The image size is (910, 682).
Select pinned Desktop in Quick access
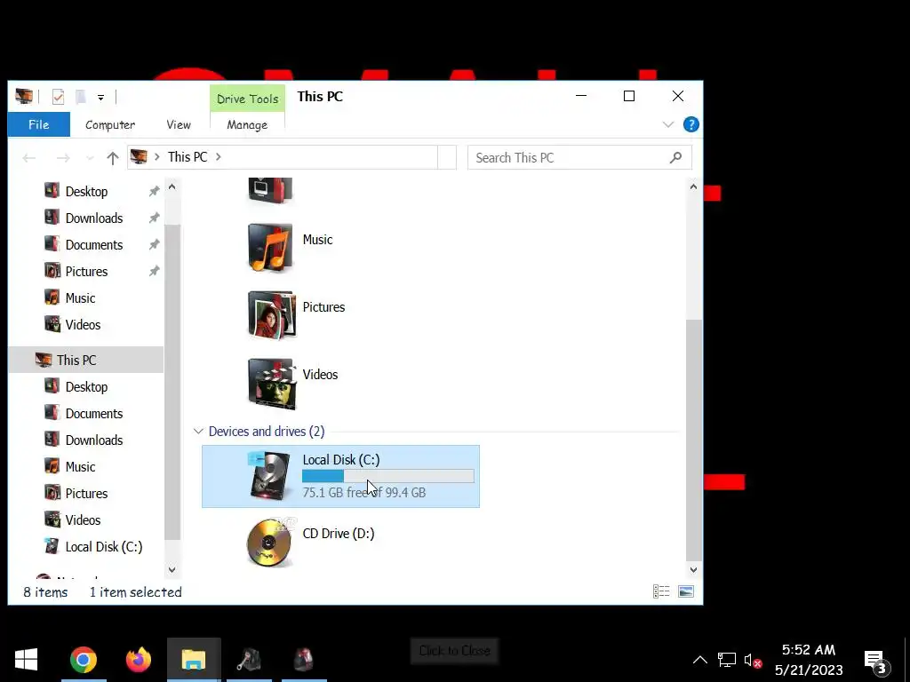coord(86,192)
